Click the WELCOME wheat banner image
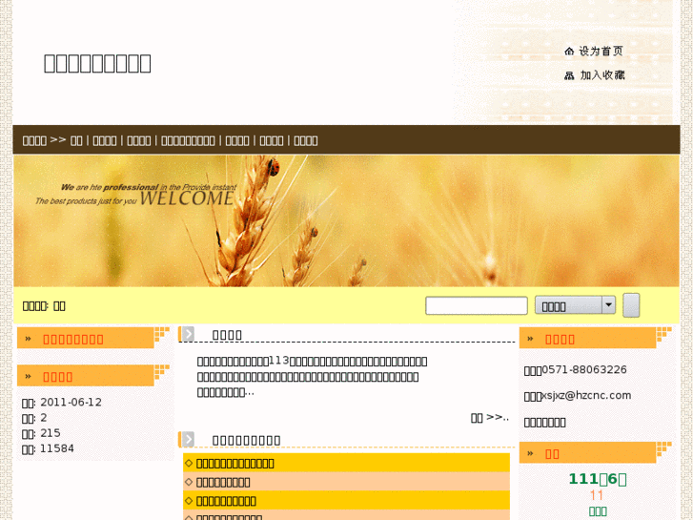Screen dimensions: 693x520 [x=347, y=220]
